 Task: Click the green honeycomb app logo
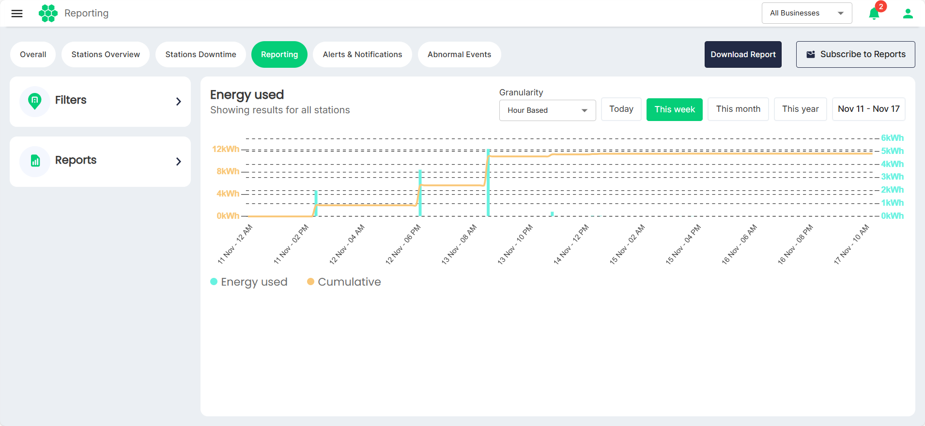48,13
